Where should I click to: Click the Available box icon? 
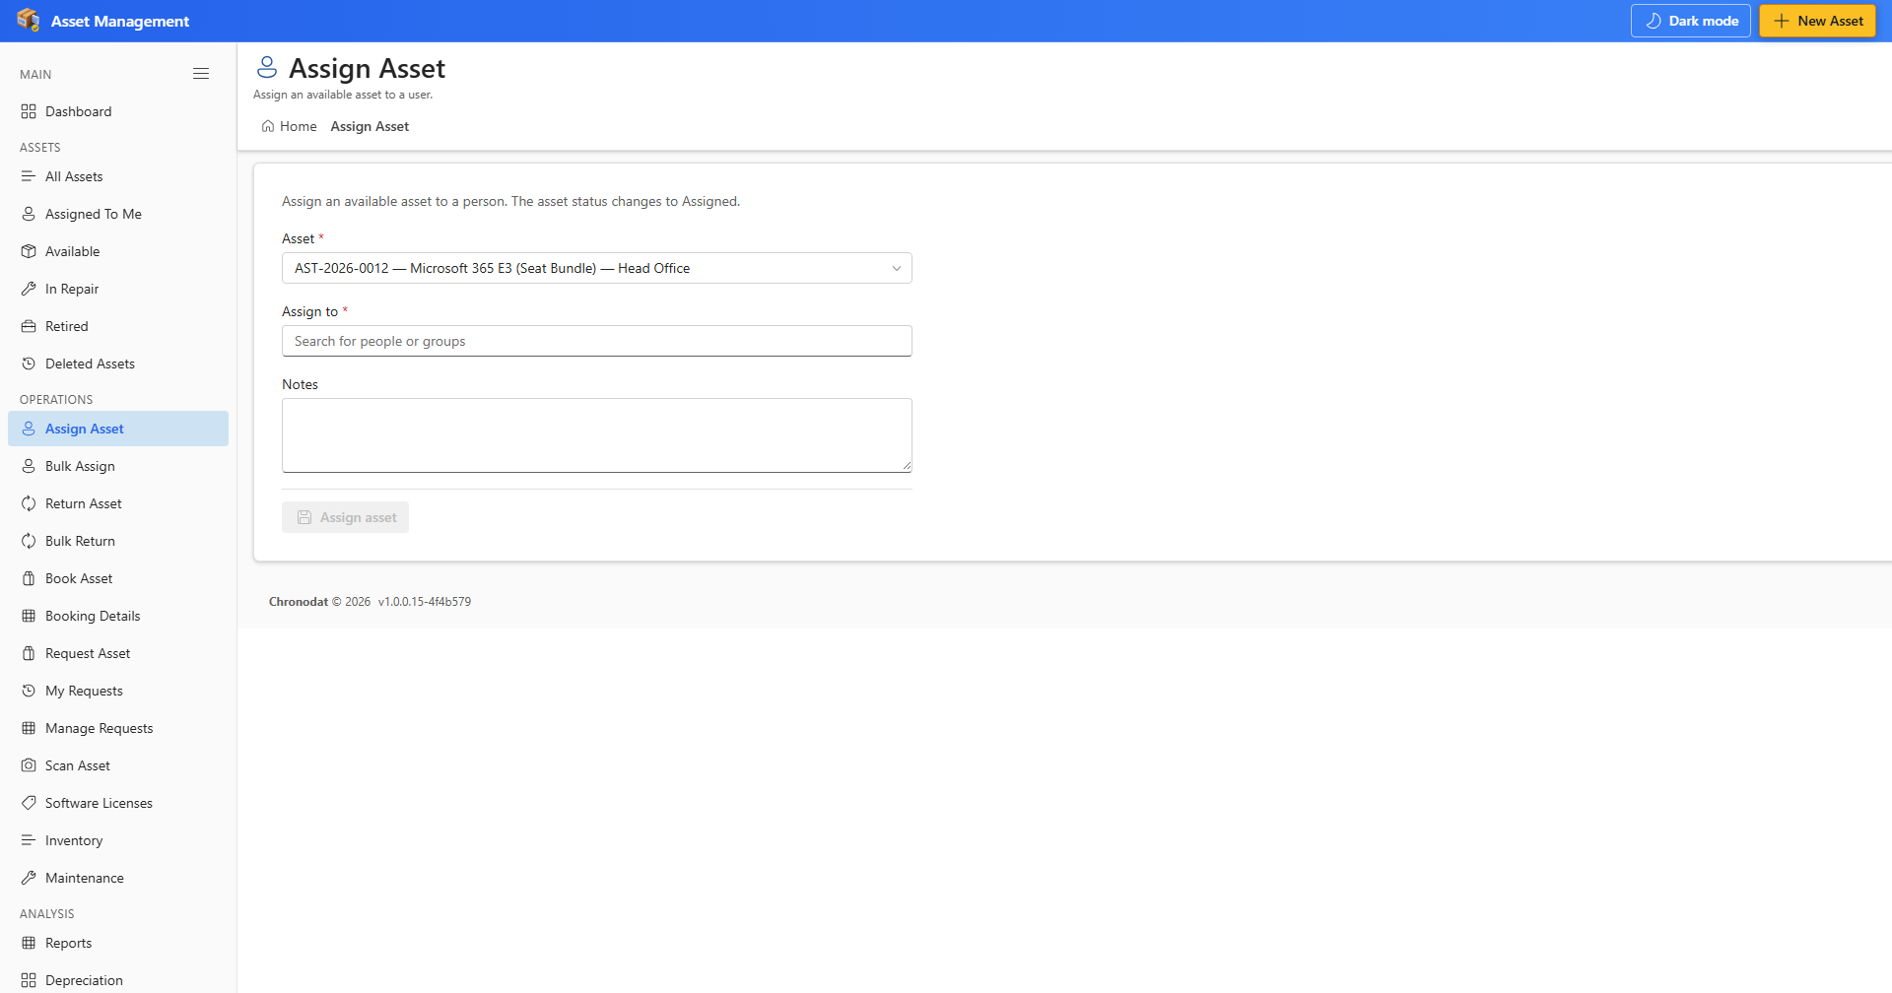pos(29,251)
